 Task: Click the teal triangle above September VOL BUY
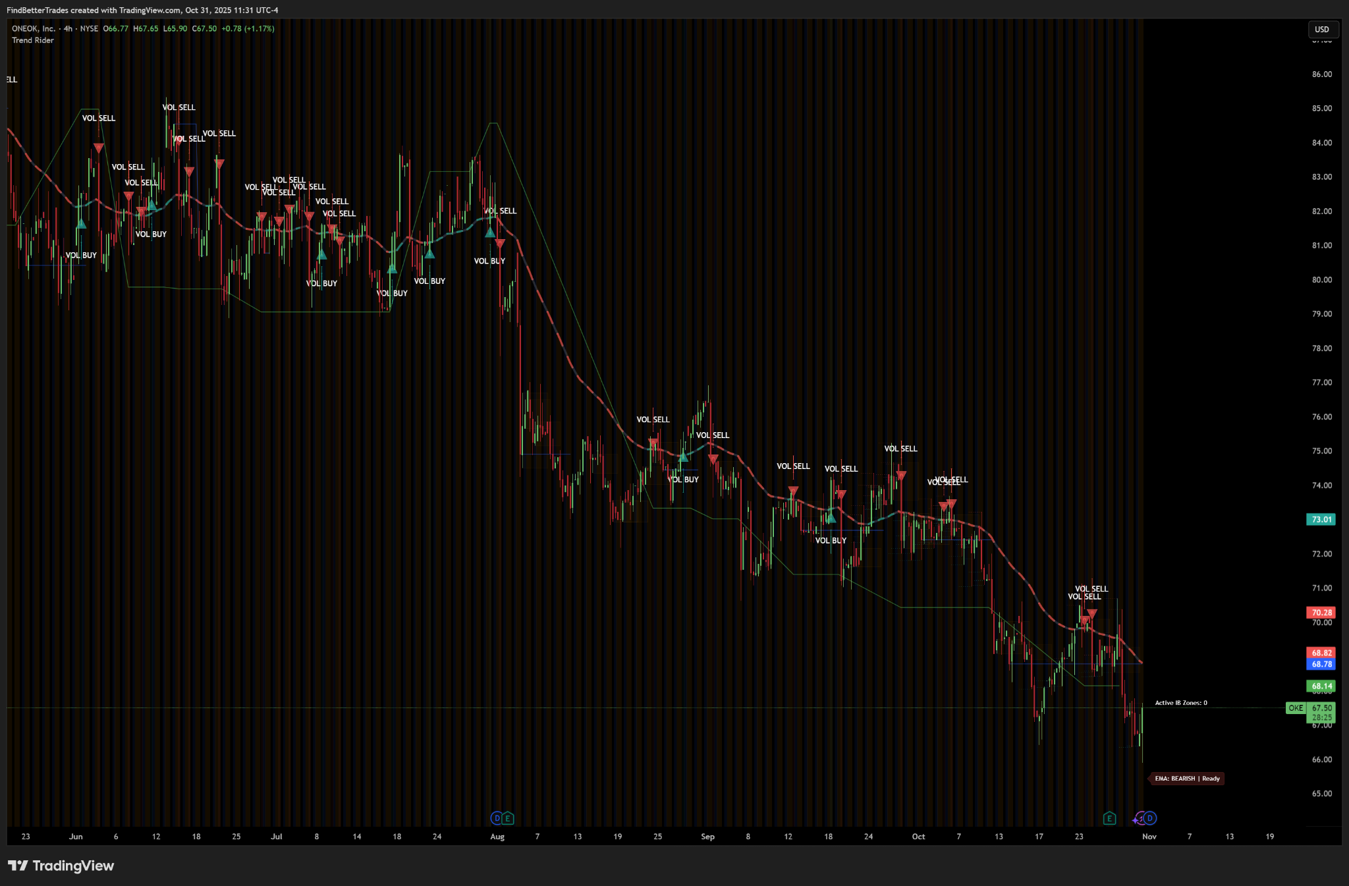(831, 518)
